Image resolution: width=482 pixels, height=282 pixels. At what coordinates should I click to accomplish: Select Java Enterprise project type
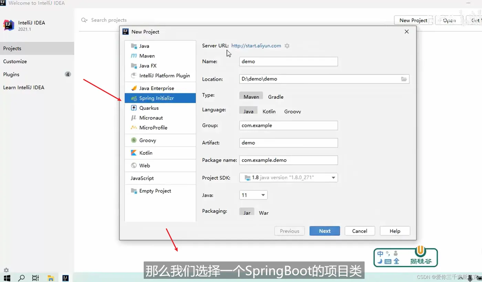click(x=160, y=88)
